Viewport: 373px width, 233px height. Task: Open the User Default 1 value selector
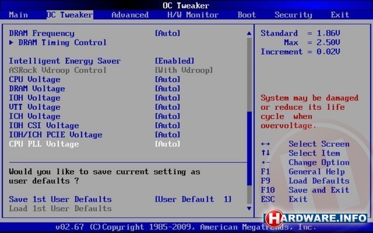pos(193,199)
